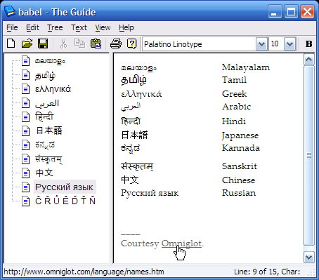The image size is (319, 280).
Task: Expand the font size 10 dropdown
Action: (289, 44)
